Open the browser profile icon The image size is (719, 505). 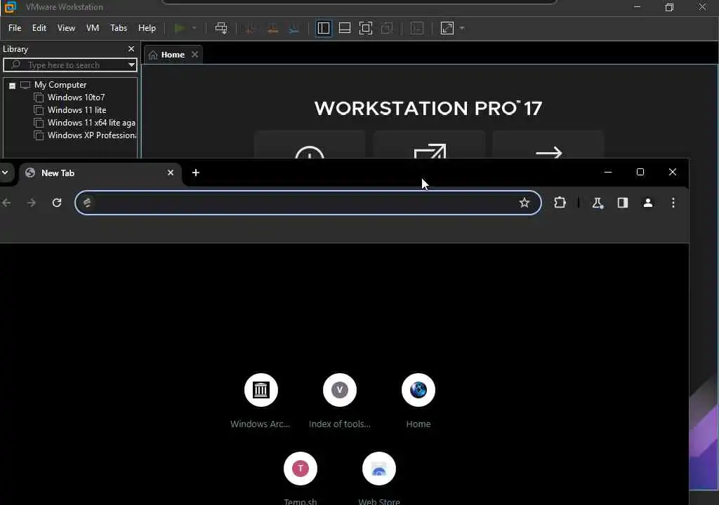648,203
